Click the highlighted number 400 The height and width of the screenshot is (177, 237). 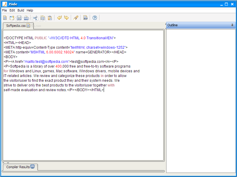click(58, 66)
